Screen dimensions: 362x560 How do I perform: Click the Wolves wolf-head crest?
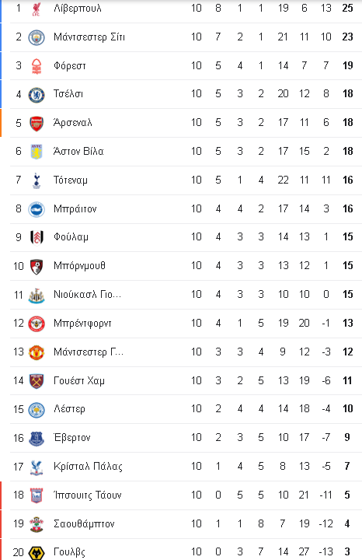[x=37, y=553]
